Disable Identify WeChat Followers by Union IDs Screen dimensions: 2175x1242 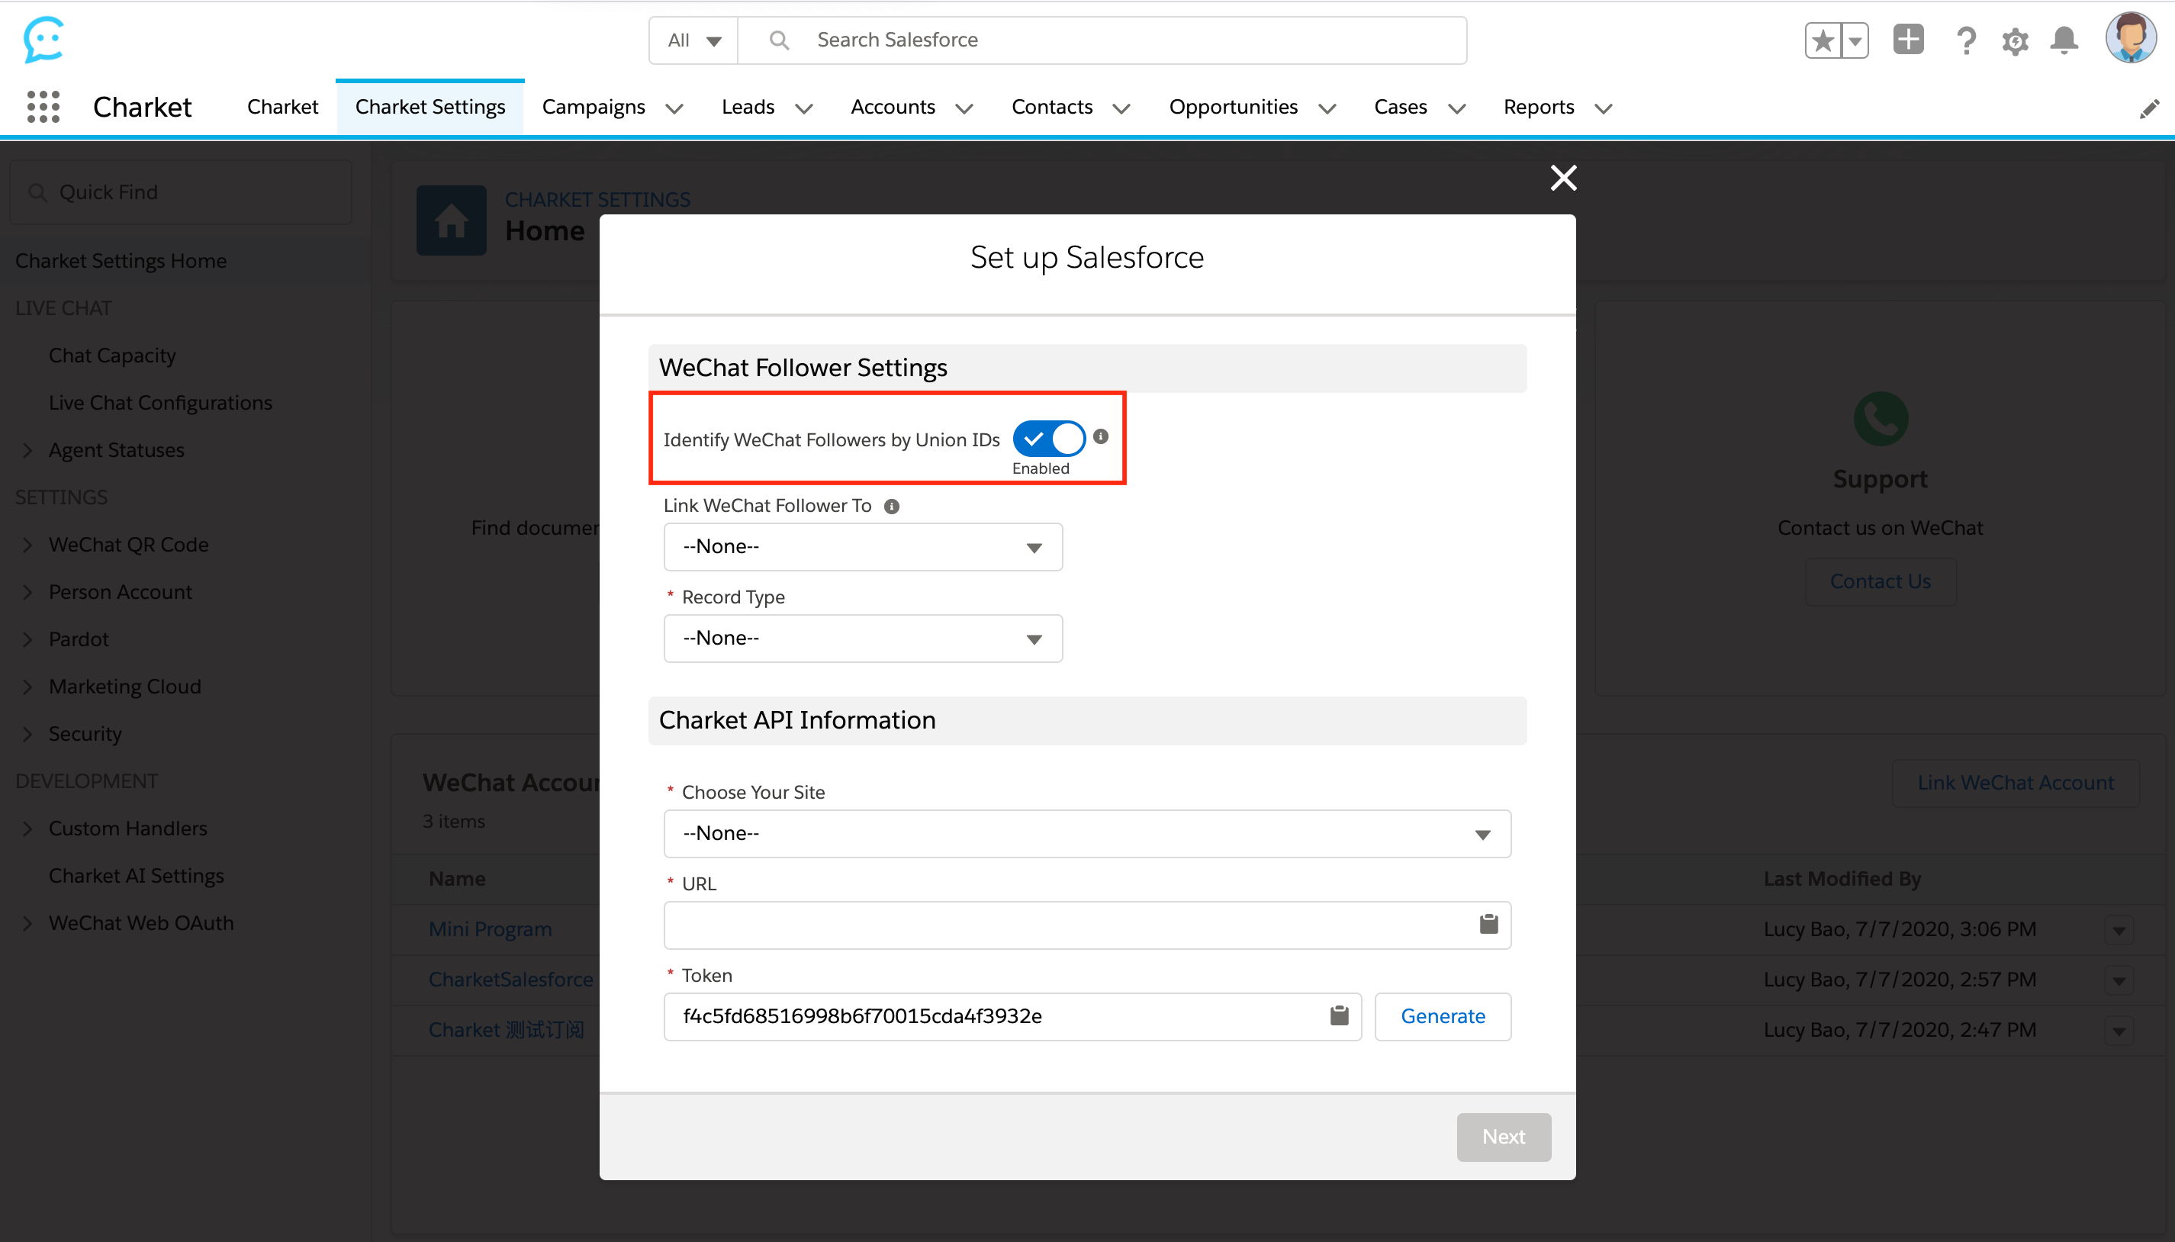coord(1049,439)
